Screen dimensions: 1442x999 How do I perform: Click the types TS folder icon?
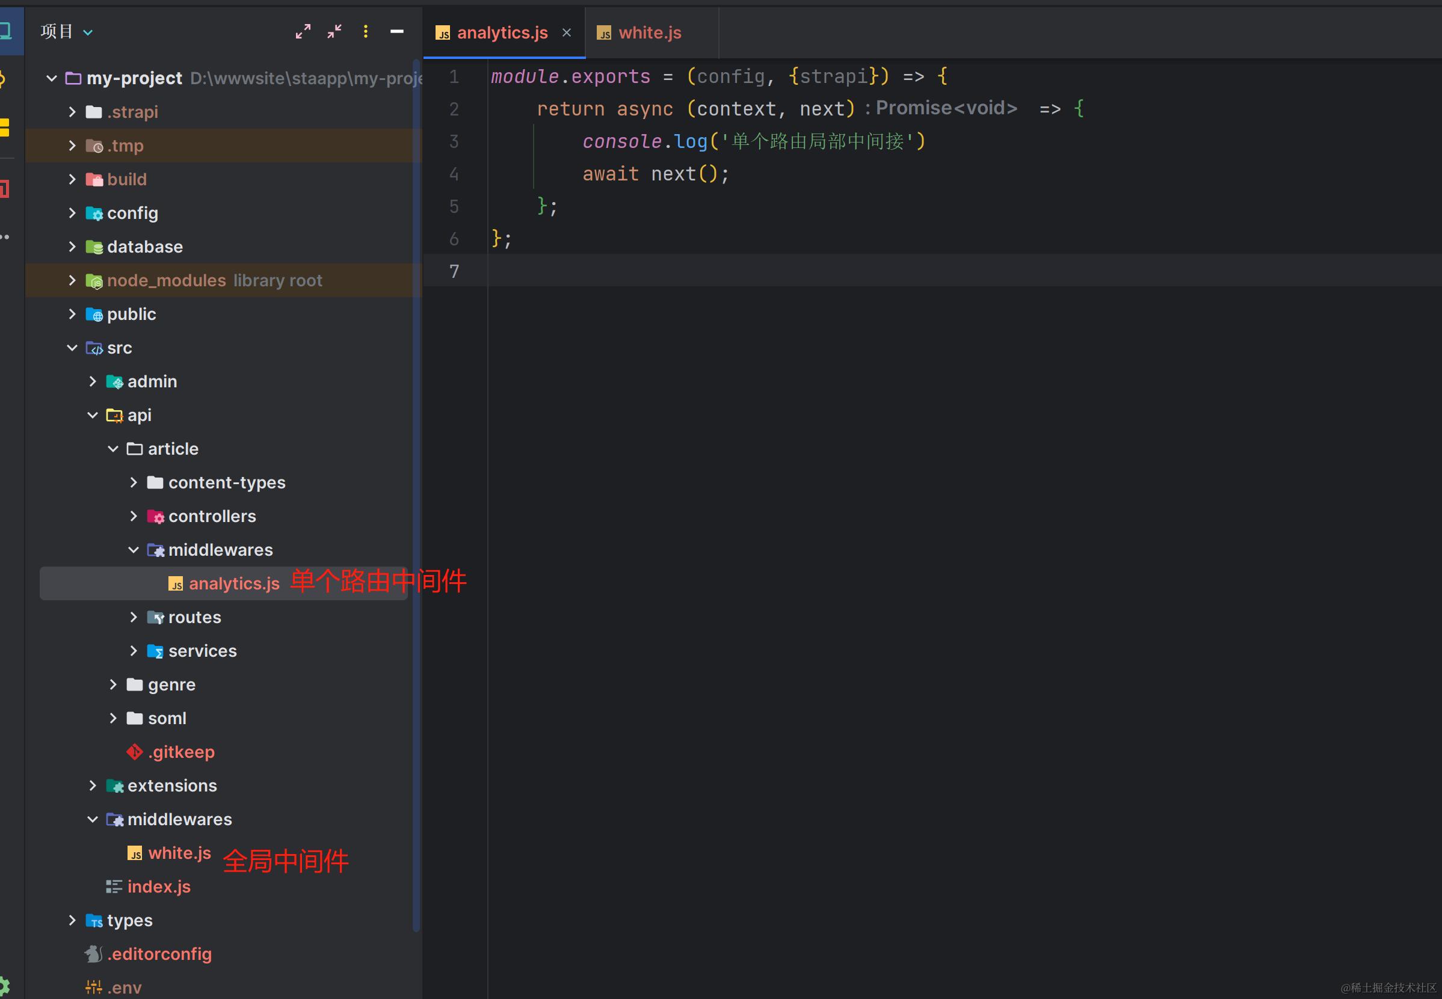click(x=94, y=921)
